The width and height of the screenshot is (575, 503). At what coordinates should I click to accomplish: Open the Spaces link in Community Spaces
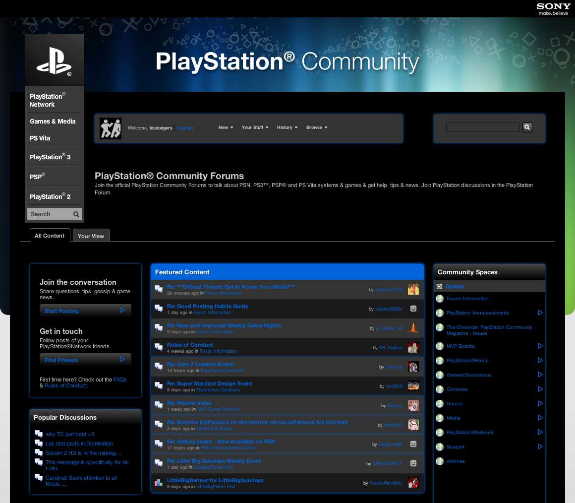click(455, 287)
